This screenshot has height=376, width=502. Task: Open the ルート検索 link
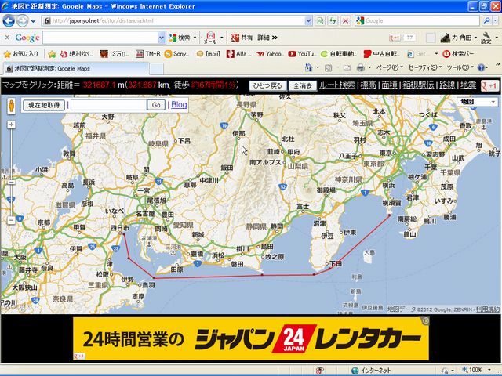[x=337, y=85]
